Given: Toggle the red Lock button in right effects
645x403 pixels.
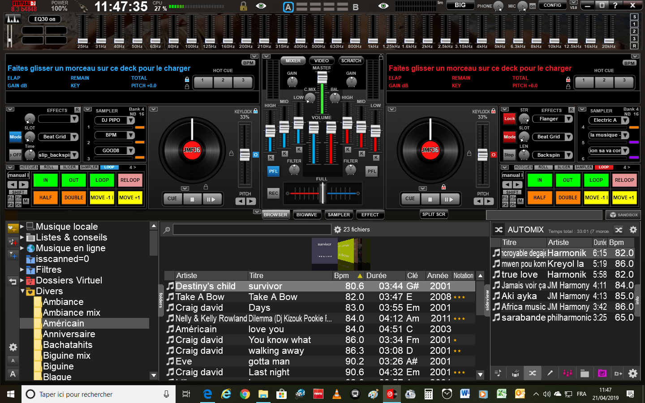Looking at the screenshot, I should (x=510, y=119).
